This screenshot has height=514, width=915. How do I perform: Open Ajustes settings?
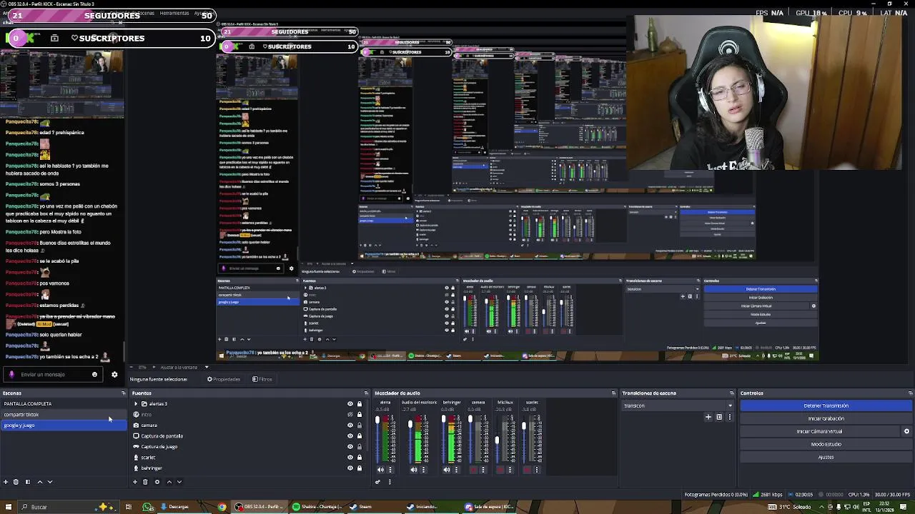coord(826,457)
